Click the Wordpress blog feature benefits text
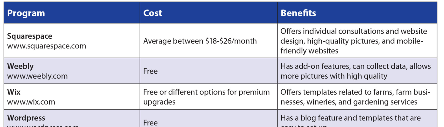This screenshot has height=127, width=444. (350, 118)
